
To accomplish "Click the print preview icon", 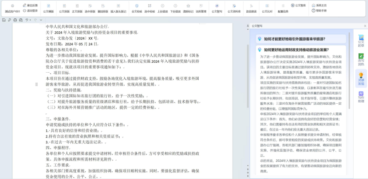I will 21,20.
